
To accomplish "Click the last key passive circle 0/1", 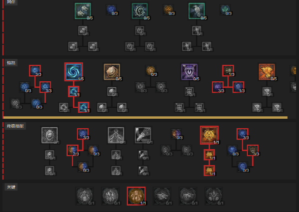I will click(213, 196).
